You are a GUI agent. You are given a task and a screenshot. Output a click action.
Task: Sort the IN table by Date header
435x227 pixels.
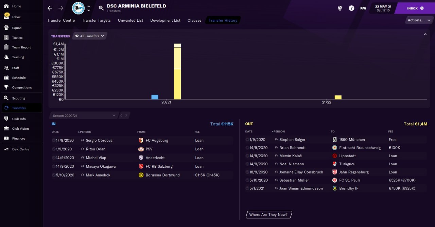click(x=55, y=132)
